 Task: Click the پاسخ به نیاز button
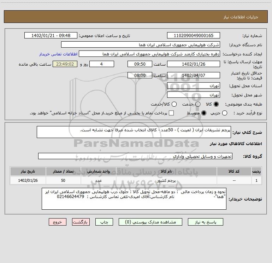pos(205,222)
